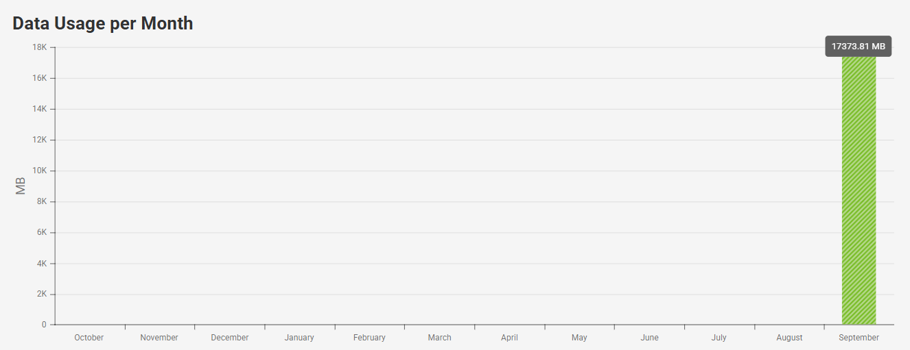Select the March label on x-axis
Viewport: 910px width, 350px height.
click(x=439, y=338)
